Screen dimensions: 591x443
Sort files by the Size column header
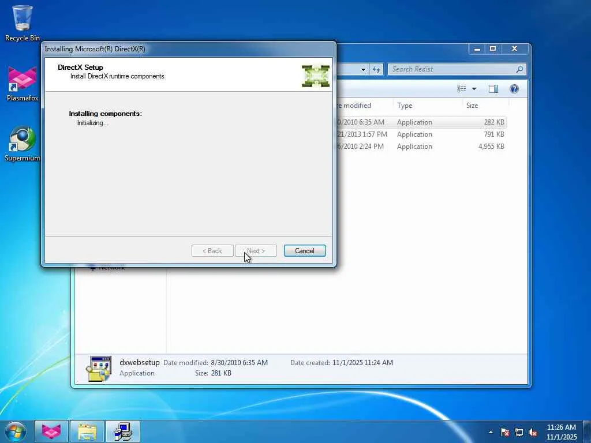(x=485, y=106)
